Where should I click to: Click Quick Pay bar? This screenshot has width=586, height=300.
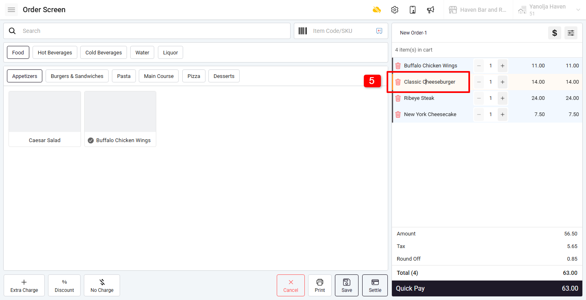click(x=487, y=288)
